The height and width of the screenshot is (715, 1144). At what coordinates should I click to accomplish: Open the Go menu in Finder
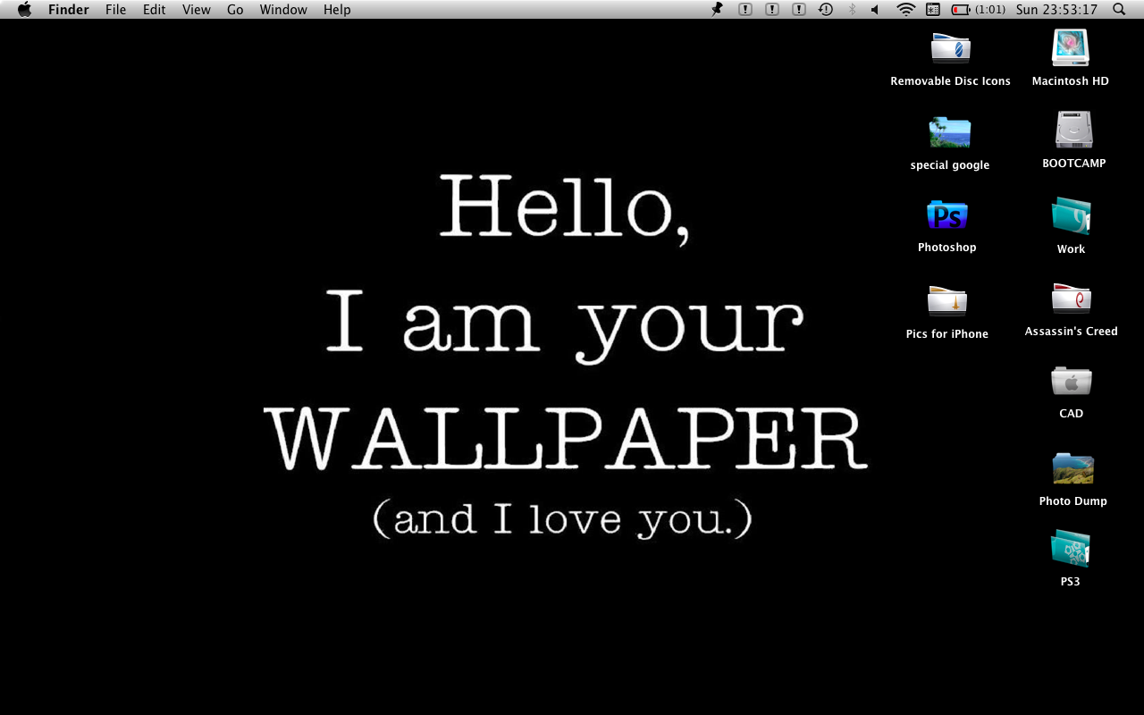pyautogui.click(x=234, y=9)
